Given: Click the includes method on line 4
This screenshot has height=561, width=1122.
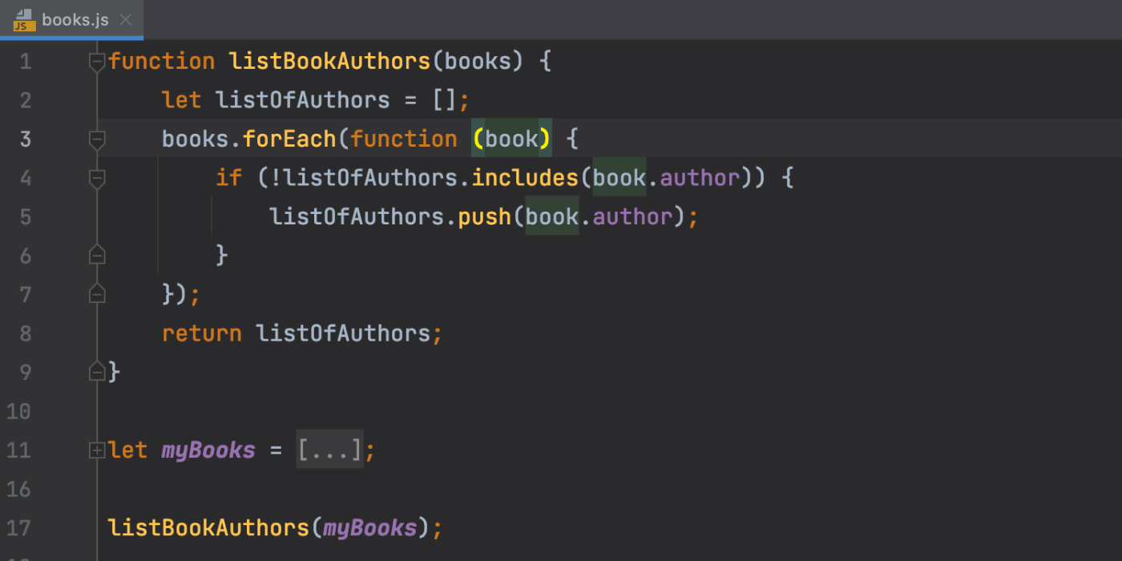Looking at the screenshot, I should click(525, 178).
